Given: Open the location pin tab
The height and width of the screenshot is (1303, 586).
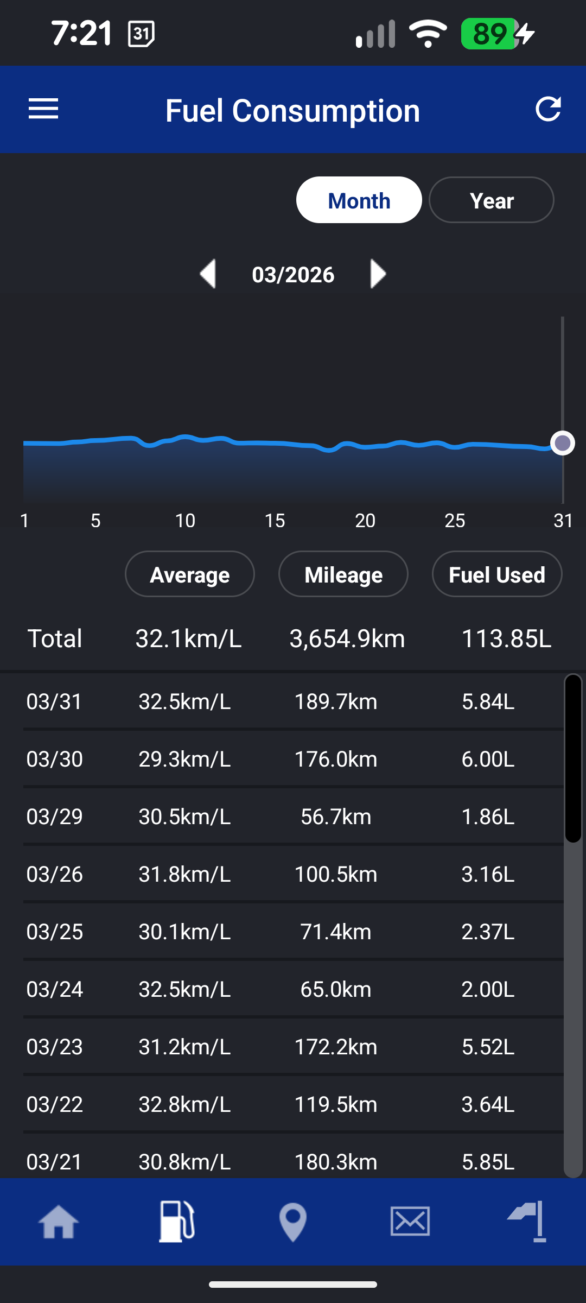Looking at the screenshot, I should click(293, 1222).
